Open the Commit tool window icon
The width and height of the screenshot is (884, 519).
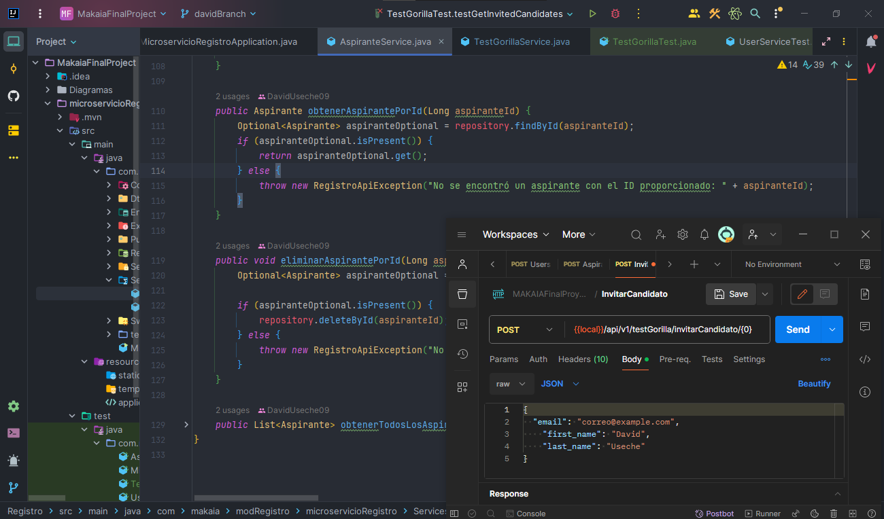coord(14,69)
